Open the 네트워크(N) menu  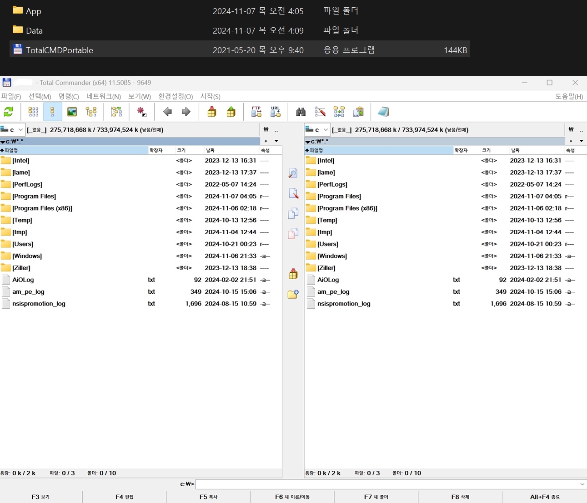(x=104, y=96)
